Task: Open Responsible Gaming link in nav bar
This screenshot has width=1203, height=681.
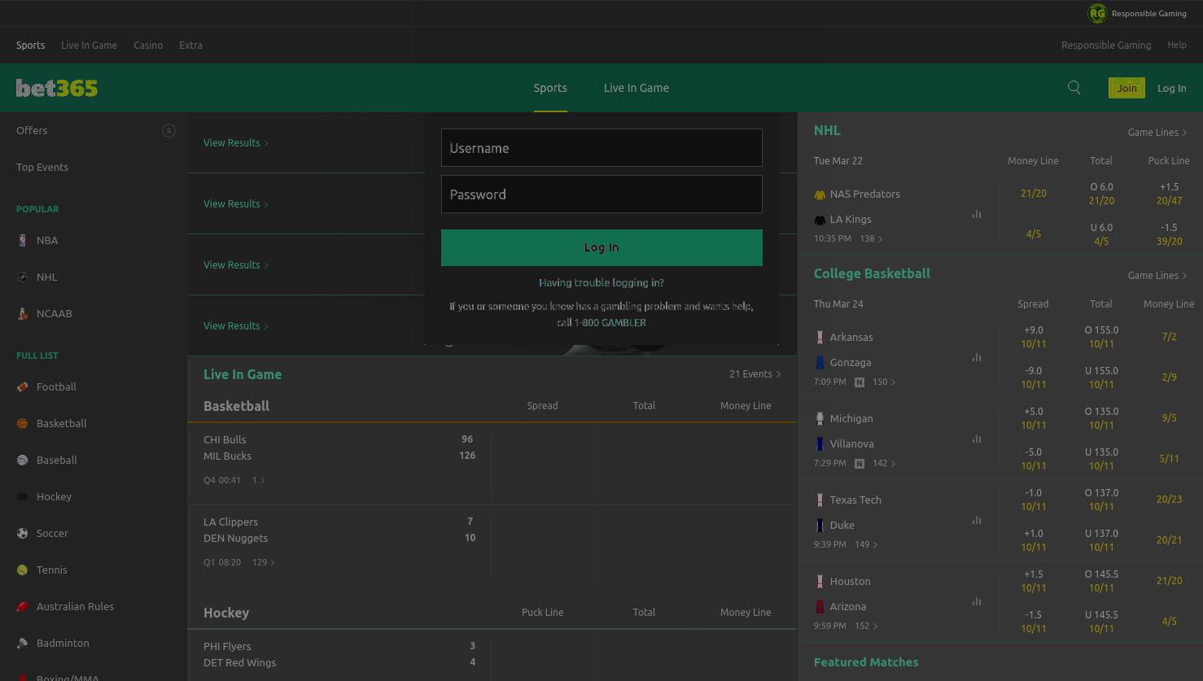Action: tap(1105, 45)
